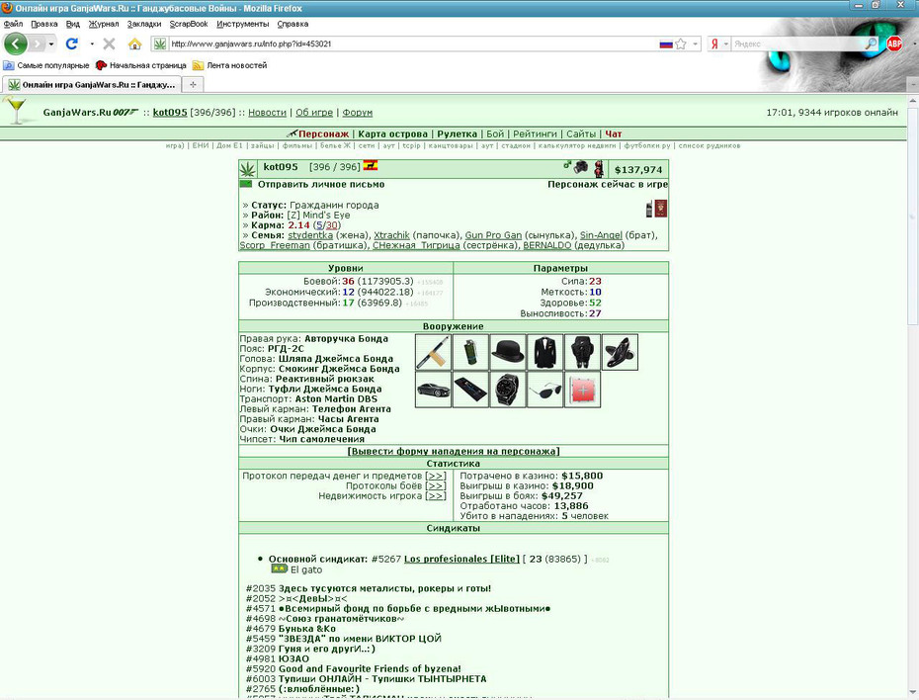The width and height of the screenshot is (919, 700).
Task: Click the $137,974 balance text
Action: point(638,170)
